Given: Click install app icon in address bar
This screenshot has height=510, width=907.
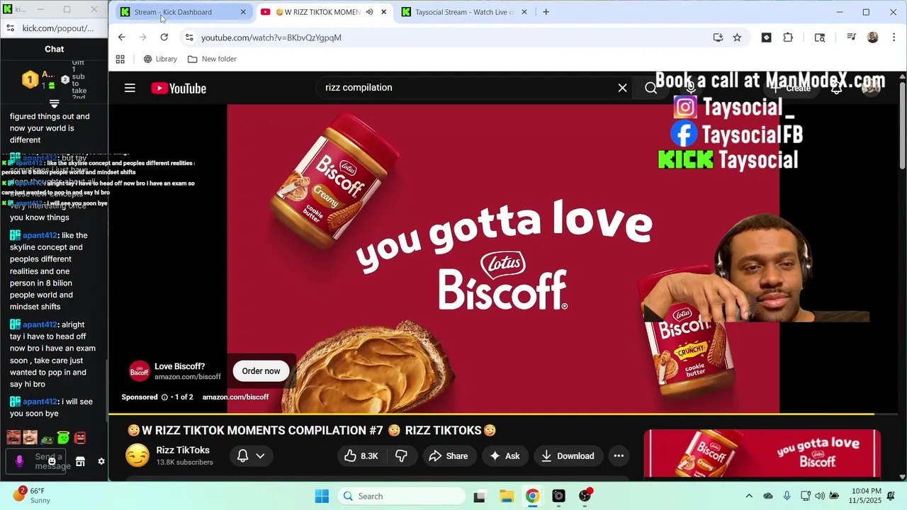Looking at the screenshot, I should coord(718,38).
